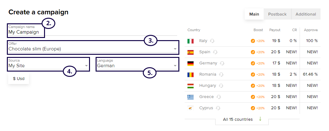
Task: Open the Additional tab
Action: pos(306,14)
